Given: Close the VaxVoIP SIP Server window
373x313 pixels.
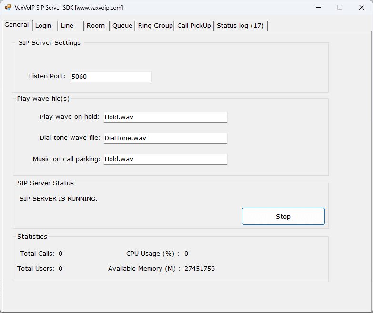Looking at the screenshot, I should (x=362, y=7).
